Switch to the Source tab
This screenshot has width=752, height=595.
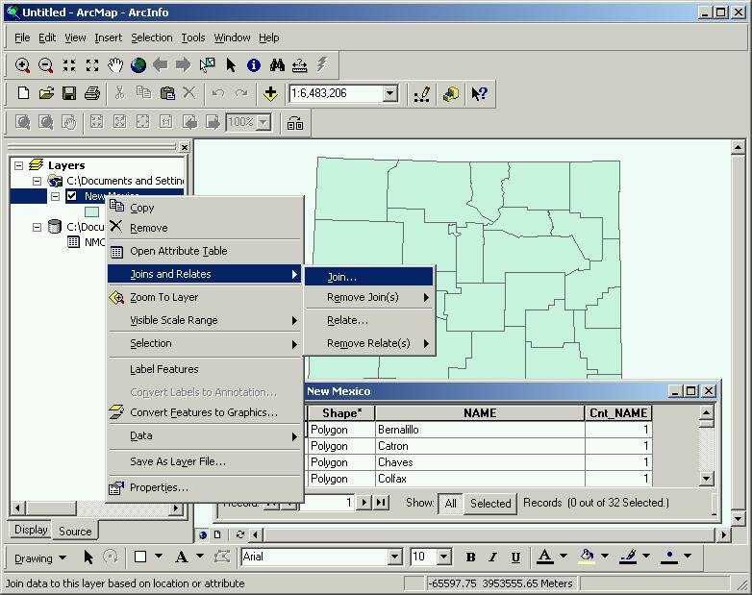[x=75, y=532]
